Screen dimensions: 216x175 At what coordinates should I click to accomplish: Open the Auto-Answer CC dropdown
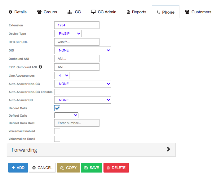coord(83,100)
